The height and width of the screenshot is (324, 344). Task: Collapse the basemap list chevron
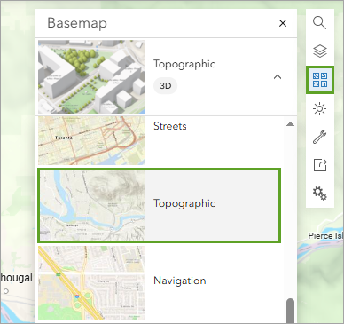(x=278, y=77)
